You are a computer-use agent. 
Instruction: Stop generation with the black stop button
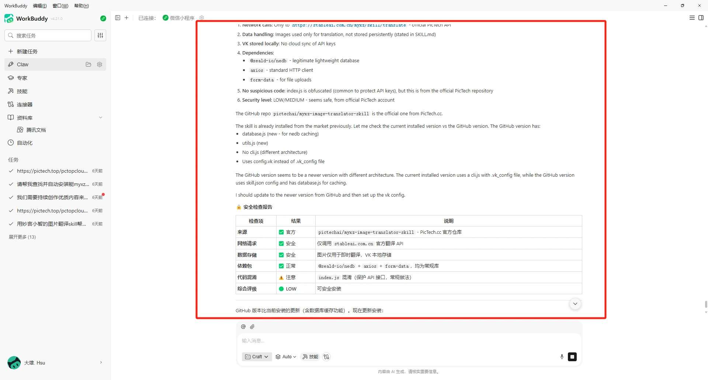(572, 357)
